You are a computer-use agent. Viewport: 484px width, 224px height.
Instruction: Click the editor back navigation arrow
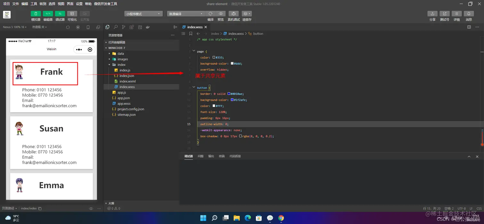tap(198, 34)
